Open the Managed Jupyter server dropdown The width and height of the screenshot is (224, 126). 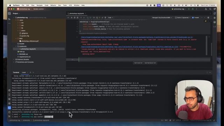(x=162, y=17)
